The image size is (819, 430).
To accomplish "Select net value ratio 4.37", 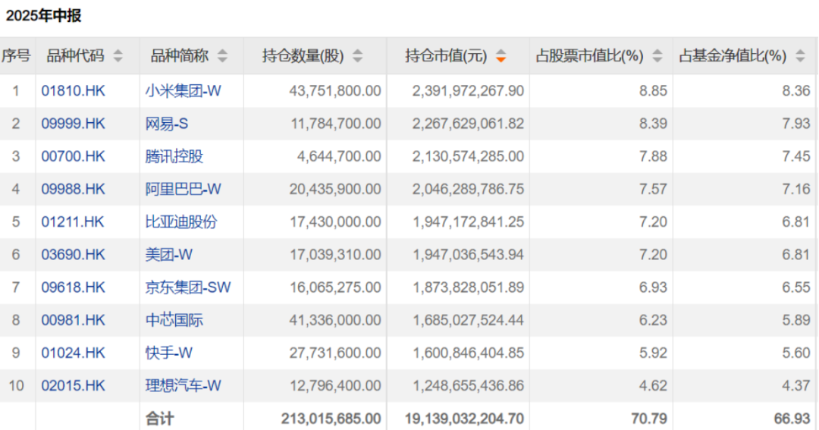I will [x=796, y=385].
